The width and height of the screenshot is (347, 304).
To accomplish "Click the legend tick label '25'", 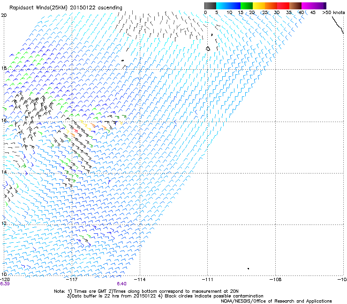I will [265, 13].
